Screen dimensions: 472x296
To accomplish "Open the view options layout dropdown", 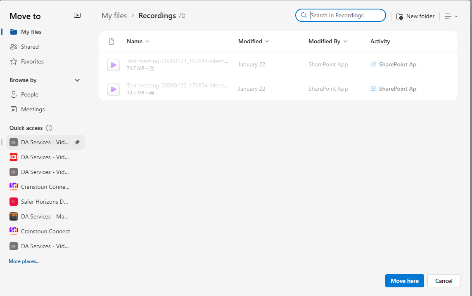I will coord(451,16).
